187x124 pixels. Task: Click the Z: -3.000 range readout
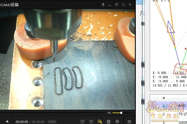tap(169, 81)
